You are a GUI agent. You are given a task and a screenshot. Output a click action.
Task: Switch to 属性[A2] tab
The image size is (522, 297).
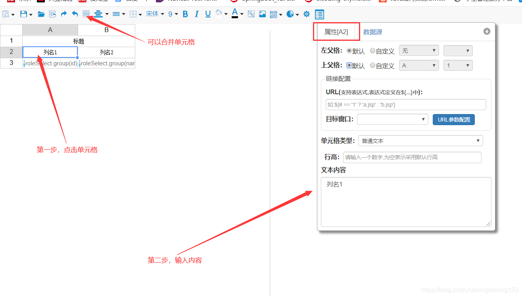(x=336, y=32)
